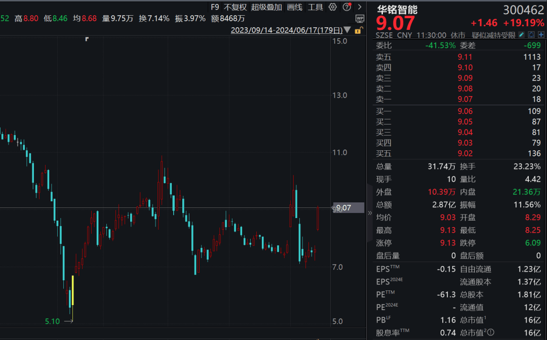The width and height of the screenshot is (547, 340).
Task: Open the date range dropdown triangle
Action: (x=347, y=30)
